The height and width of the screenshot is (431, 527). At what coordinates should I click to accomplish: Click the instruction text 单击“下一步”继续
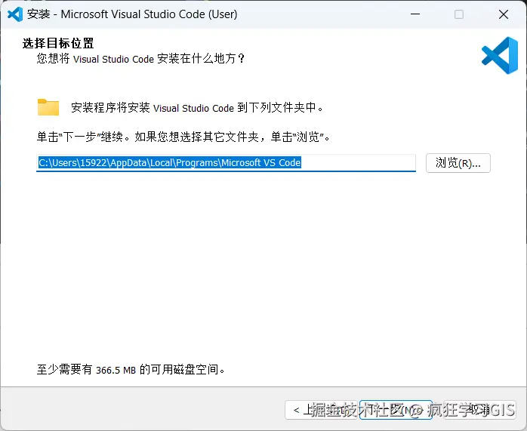[83, 137]
